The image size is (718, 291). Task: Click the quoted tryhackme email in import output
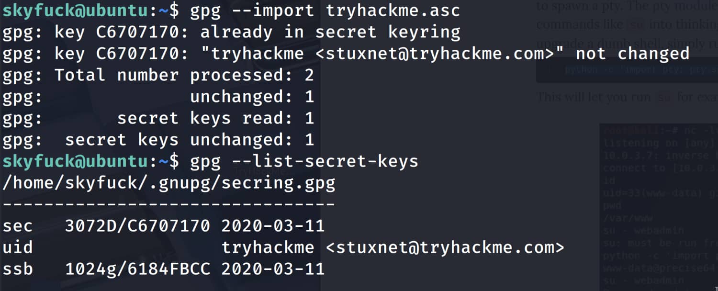click(x=383, y=54)
